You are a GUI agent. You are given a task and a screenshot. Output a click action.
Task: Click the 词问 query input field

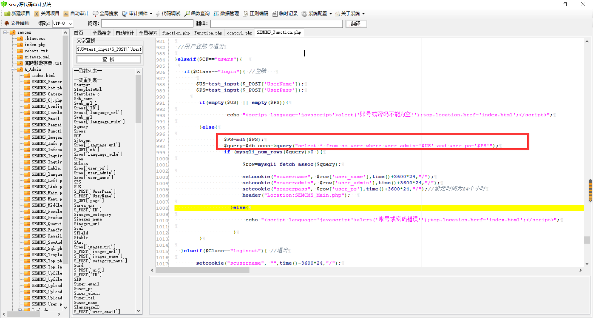(147, 23)
